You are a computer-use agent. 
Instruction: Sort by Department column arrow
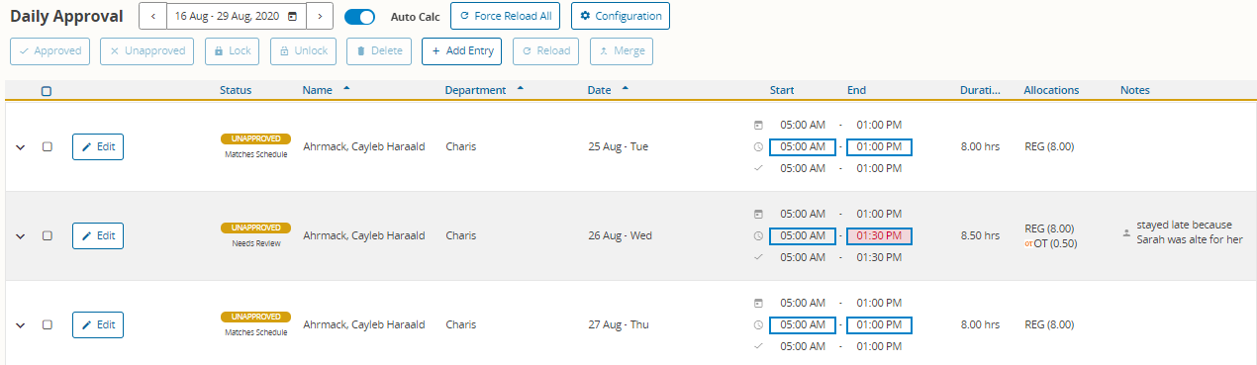[521, 89]
